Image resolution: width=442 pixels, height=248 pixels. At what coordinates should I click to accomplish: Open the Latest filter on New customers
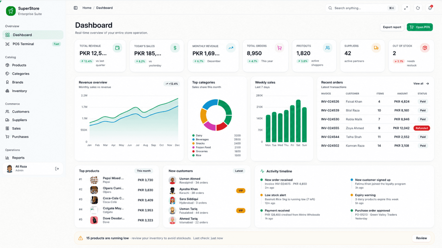(x=239, y=171)
